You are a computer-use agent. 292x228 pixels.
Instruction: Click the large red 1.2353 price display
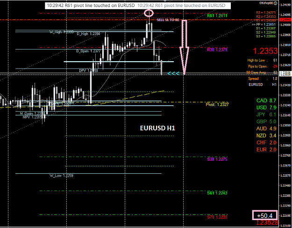[265, 51]
